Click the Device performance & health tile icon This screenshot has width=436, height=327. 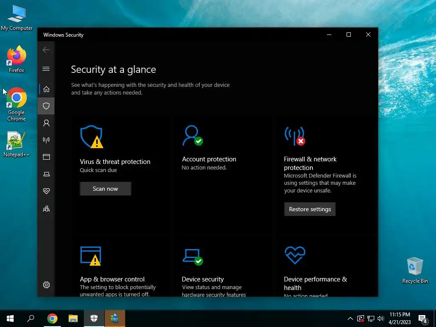[295, 255]
